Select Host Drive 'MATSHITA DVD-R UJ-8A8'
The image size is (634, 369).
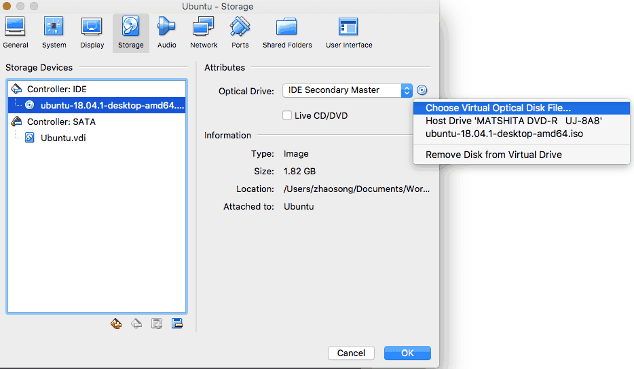pyautogui.click(x=521, y=121)
